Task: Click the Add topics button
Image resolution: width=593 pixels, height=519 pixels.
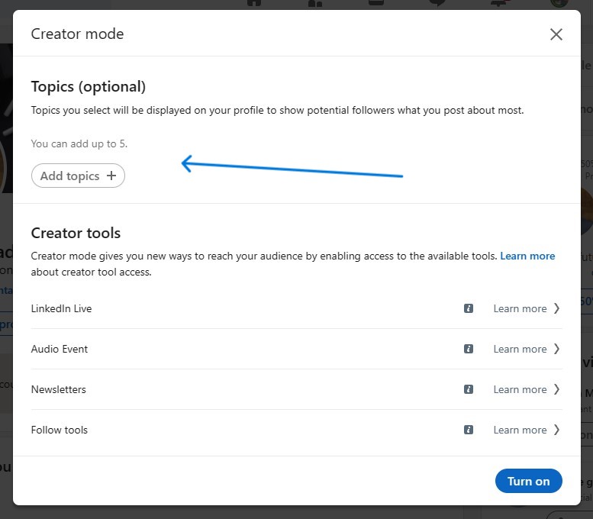Action: (x=78, y=176)
